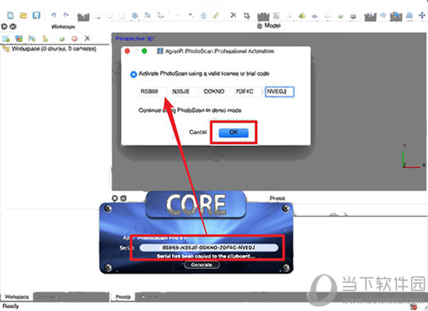Switch to the shaded view (purple icon)
428x311 pixels.
point(315,16)
